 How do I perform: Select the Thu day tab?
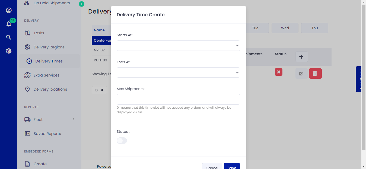314,28
